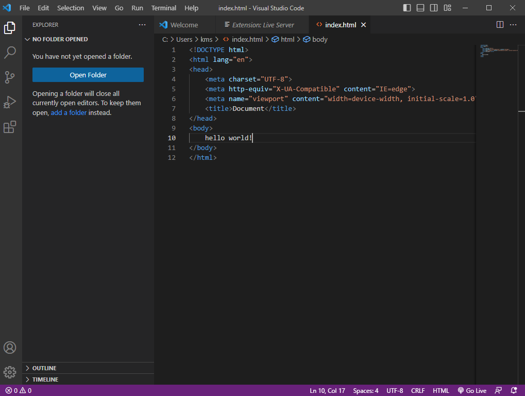Open Explorer Views and More Actions ellipsis

click(x=142, y=24)
